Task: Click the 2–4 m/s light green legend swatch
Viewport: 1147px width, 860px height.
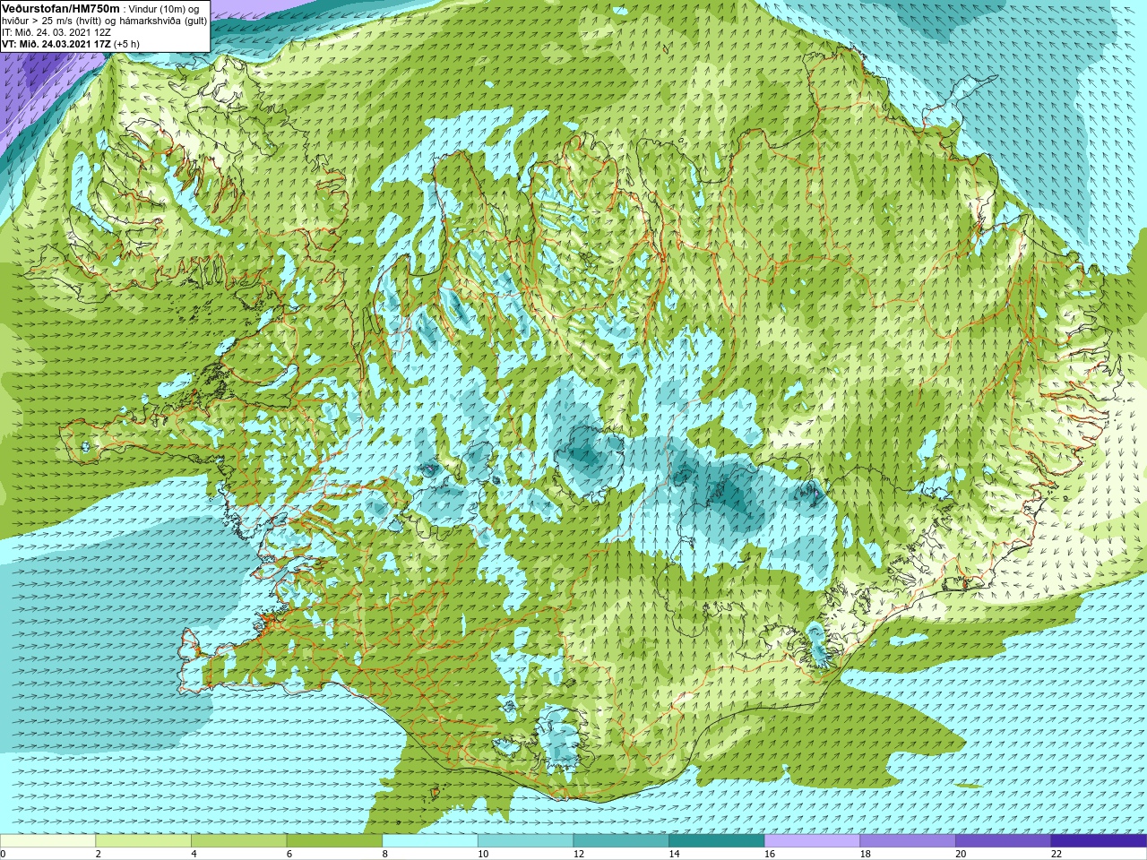Action: click(143, 841)
